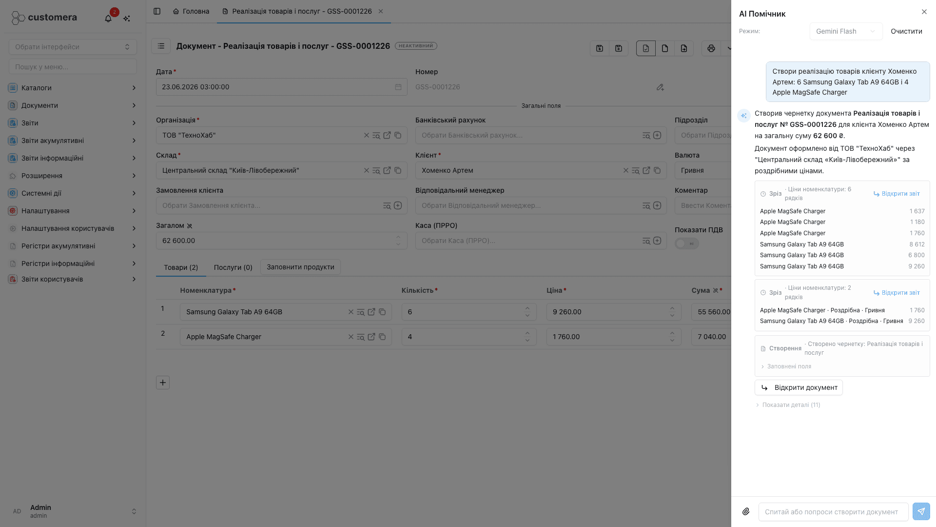Expand the Каталоги menu section
The width and height of the screenshot is (936, 527).
coord(73,88)
